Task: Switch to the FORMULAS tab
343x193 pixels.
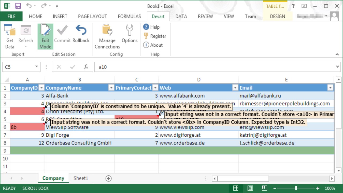Action: point(129,16)
